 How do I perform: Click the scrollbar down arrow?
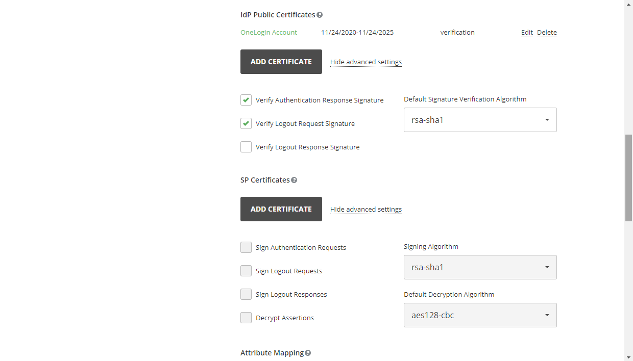coord(628,356)
